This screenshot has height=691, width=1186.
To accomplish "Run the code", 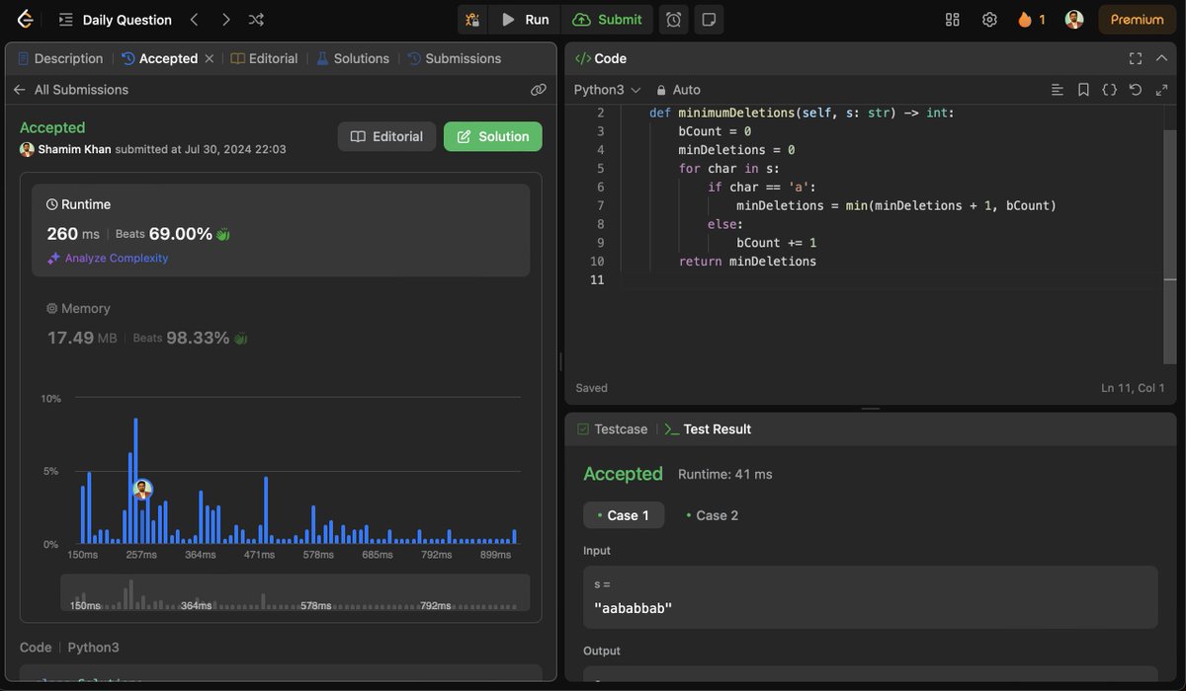I will pyautogui.click(x=525, y=20).
